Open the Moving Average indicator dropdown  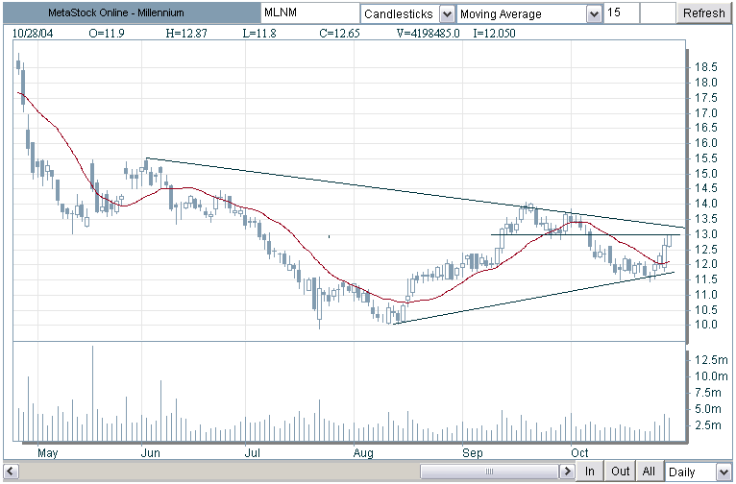(x=594, y=14)
